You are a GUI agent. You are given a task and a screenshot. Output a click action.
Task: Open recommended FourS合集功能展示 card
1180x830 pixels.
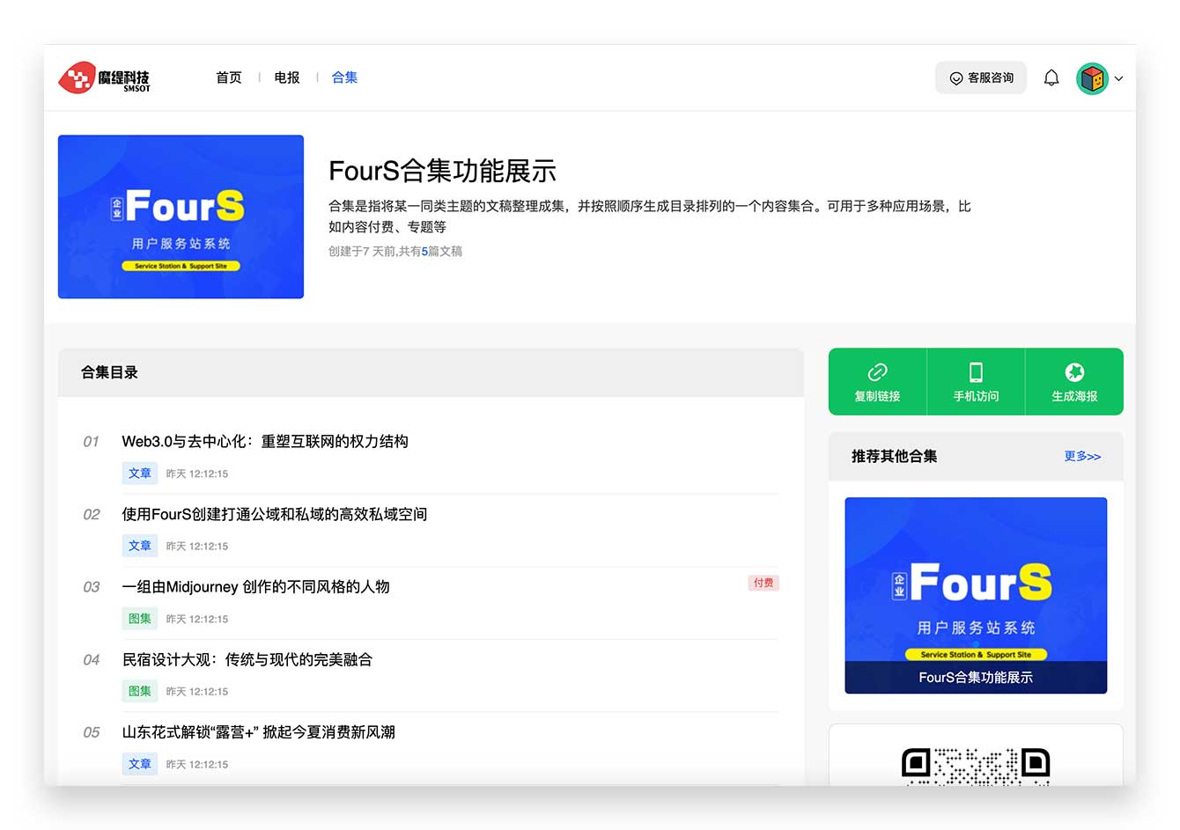click(x=976, y=595)
